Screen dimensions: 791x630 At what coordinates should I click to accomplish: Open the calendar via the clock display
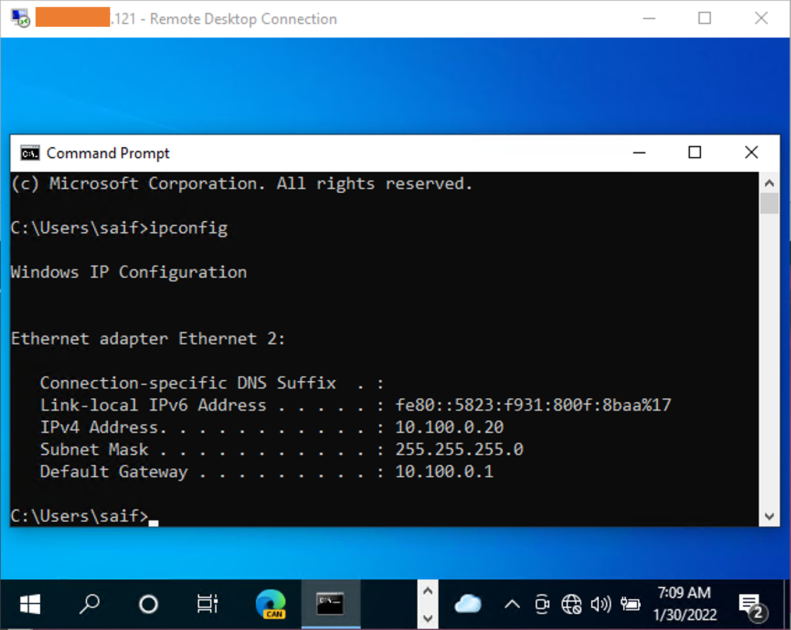[684, 604]
